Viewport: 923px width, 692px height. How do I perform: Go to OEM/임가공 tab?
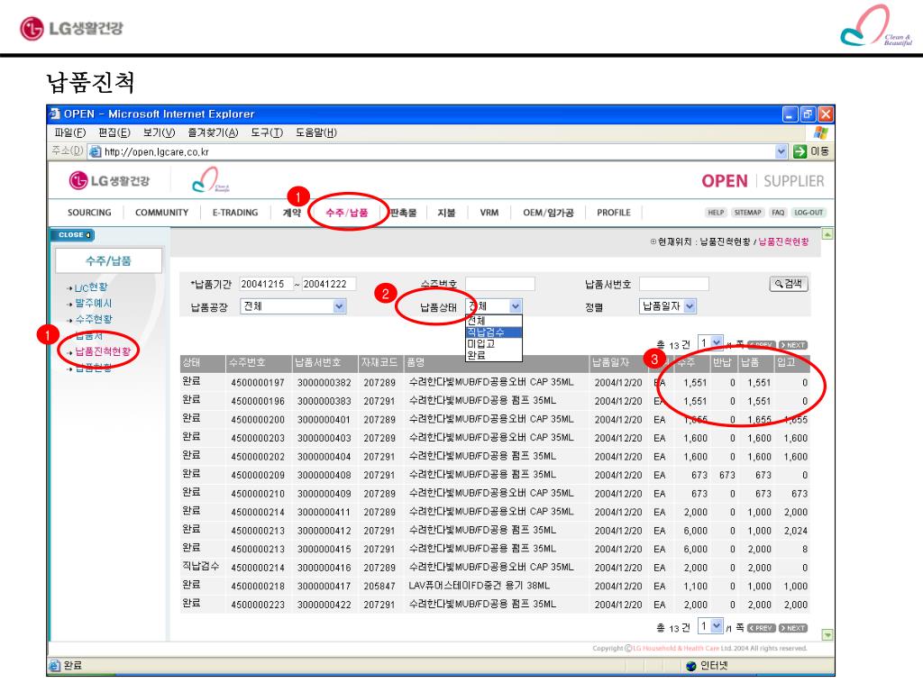coord(548,213)
